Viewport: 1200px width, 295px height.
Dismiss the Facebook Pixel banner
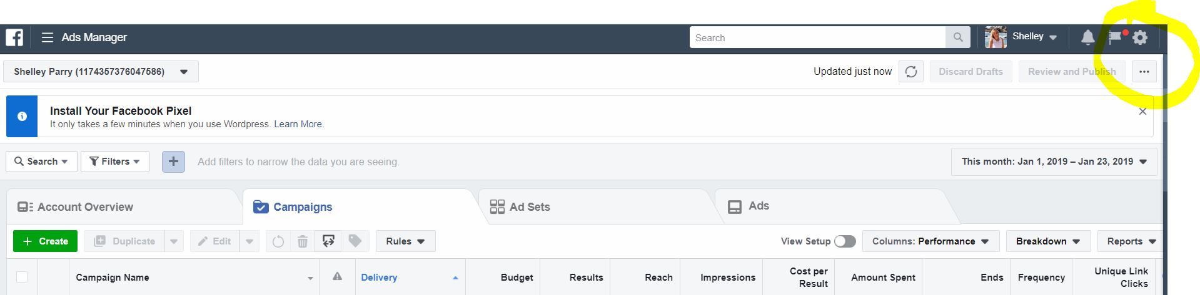point(1142,112)
